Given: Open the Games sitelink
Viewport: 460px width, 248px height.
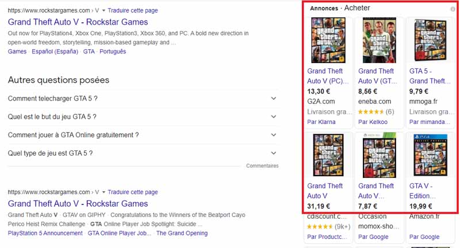Looking at the screenshot, I should tap(17, 52).
